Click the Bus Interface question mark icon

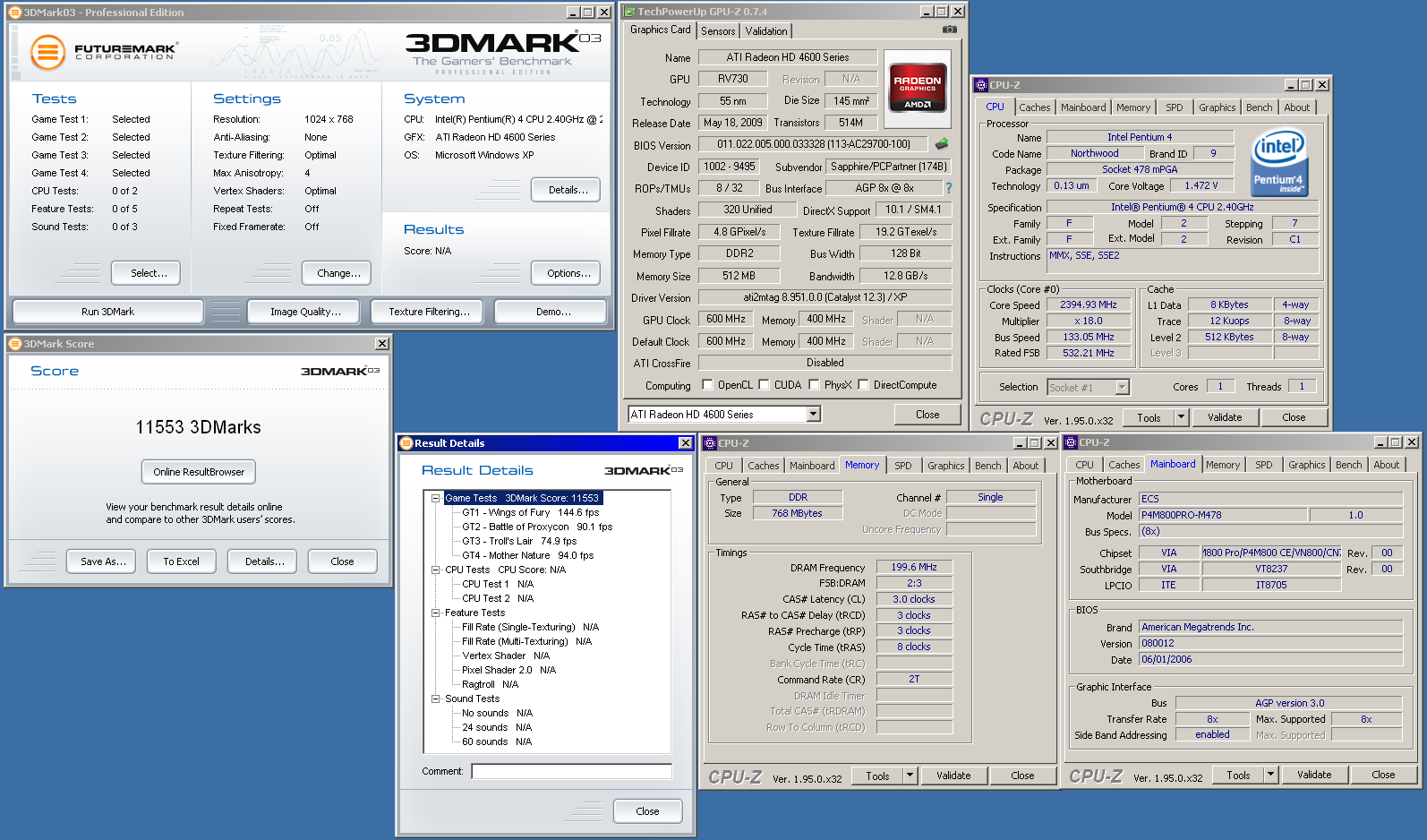[x=949, y=188]
